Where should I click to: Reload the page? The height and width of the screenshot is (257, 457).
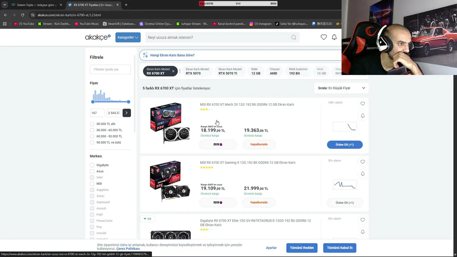22,15
